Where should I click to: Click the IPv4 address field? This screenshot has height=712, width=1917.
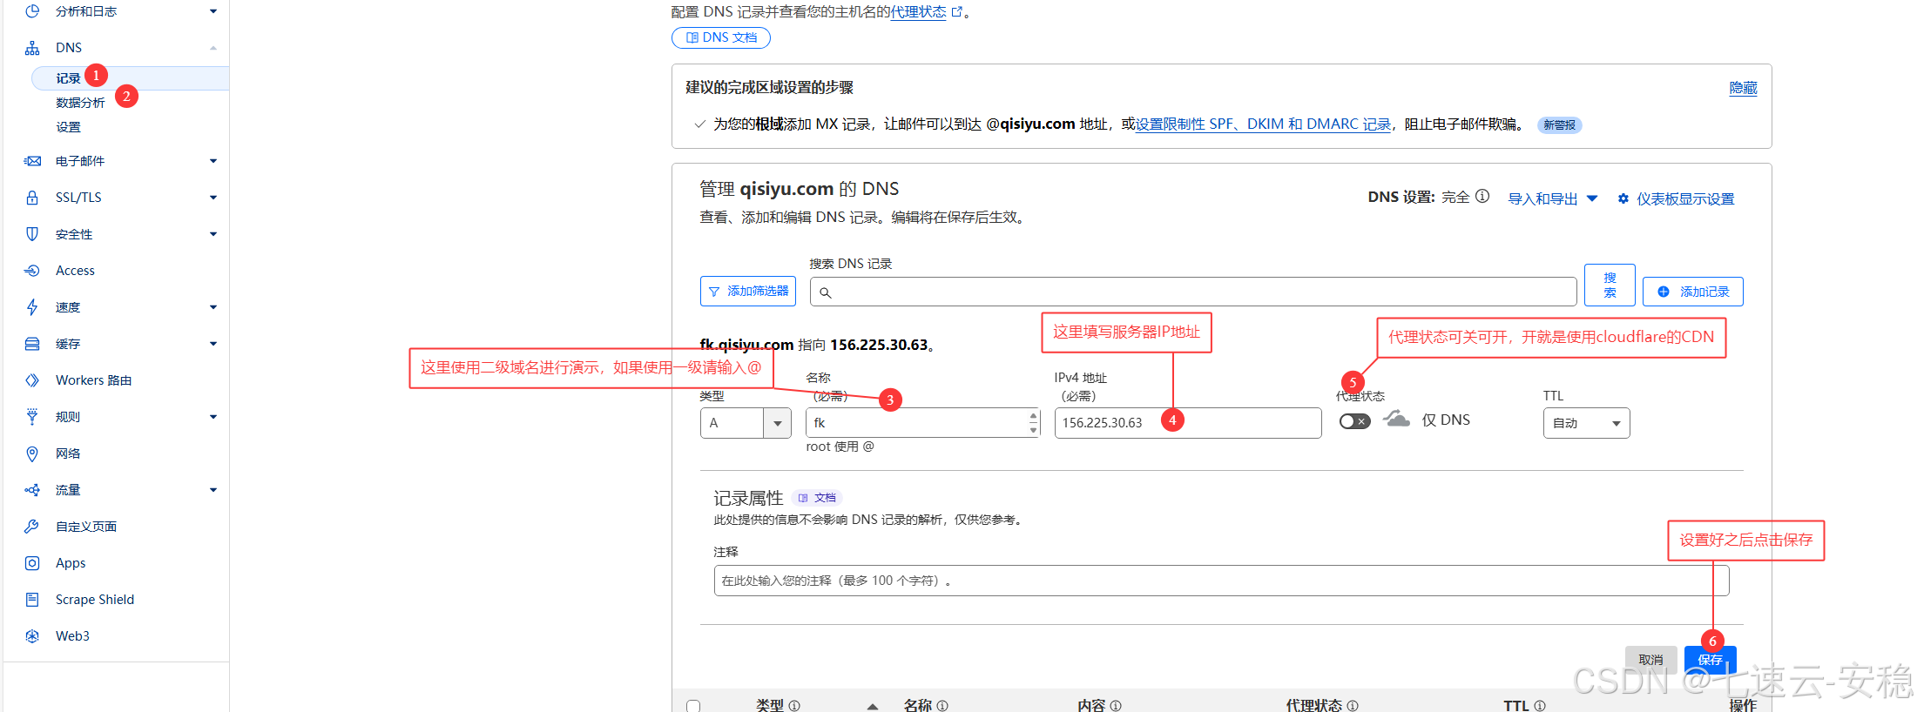point(1188,423)
